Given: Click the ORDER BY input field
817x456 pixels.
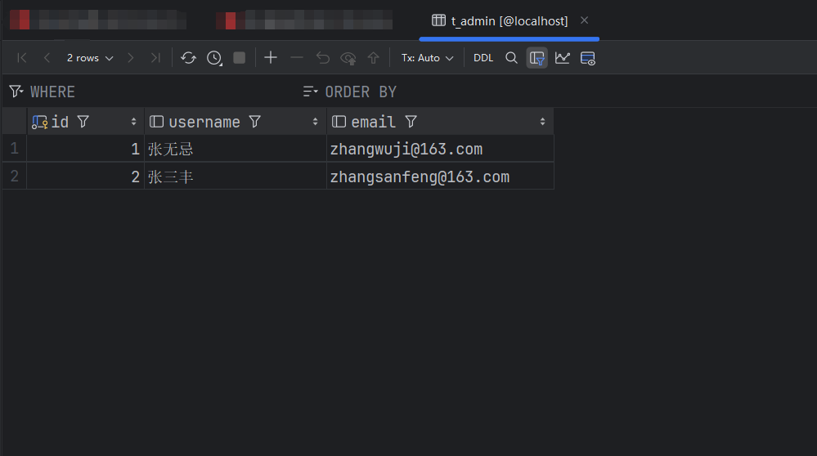Looking at the screenshot, I should pyautogui.click(x=491, y=92).
